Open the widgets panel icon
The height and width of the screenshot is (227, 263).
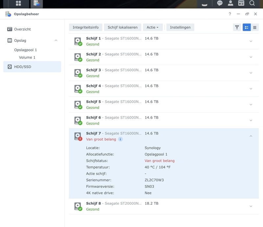click(241, 3)
